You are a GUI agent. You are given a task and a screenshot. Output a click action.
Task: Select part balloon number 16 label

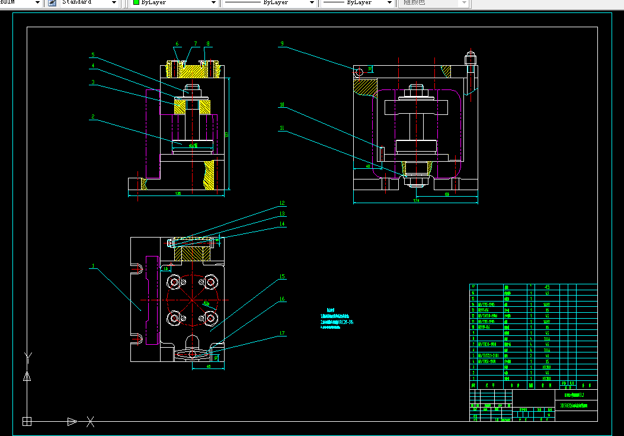tap(282, 299)
